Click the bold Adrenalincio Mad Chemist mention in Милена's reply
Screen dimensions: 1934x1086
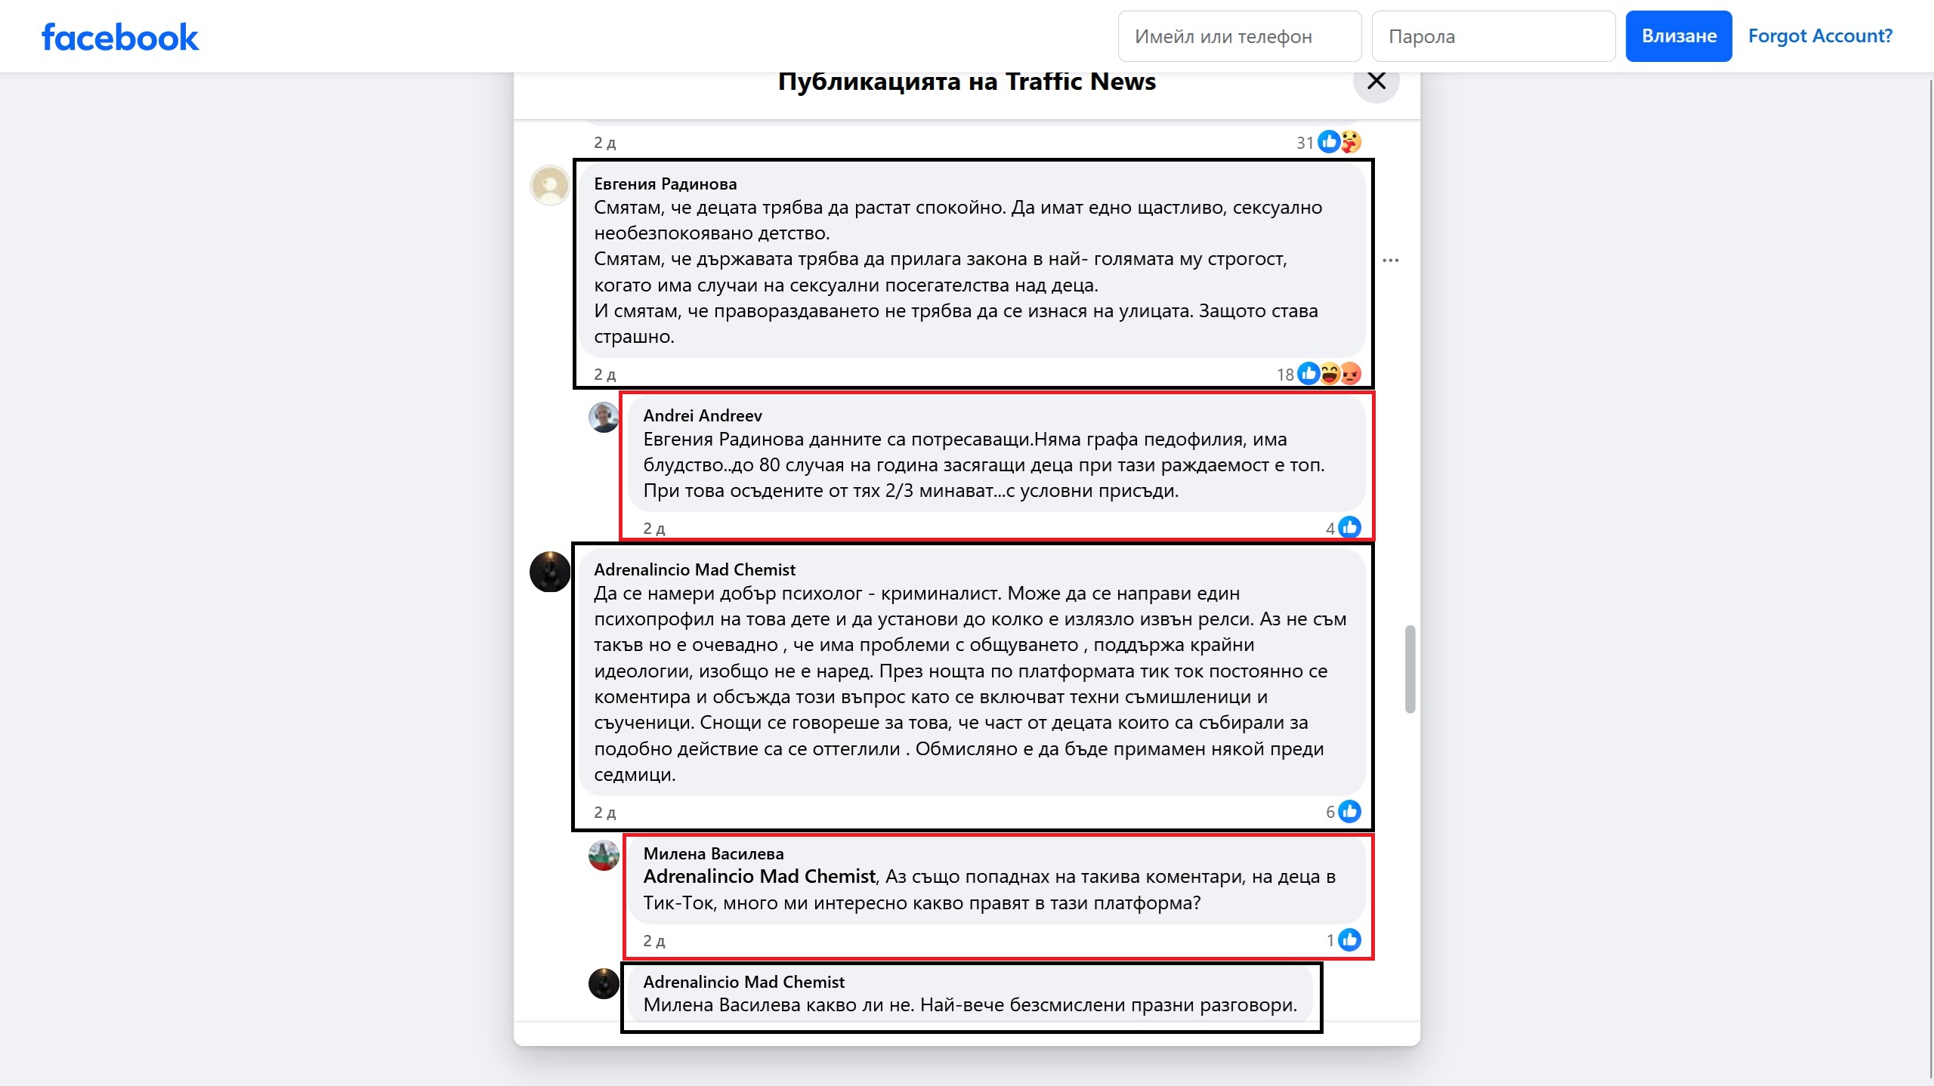tap(759, 876)
